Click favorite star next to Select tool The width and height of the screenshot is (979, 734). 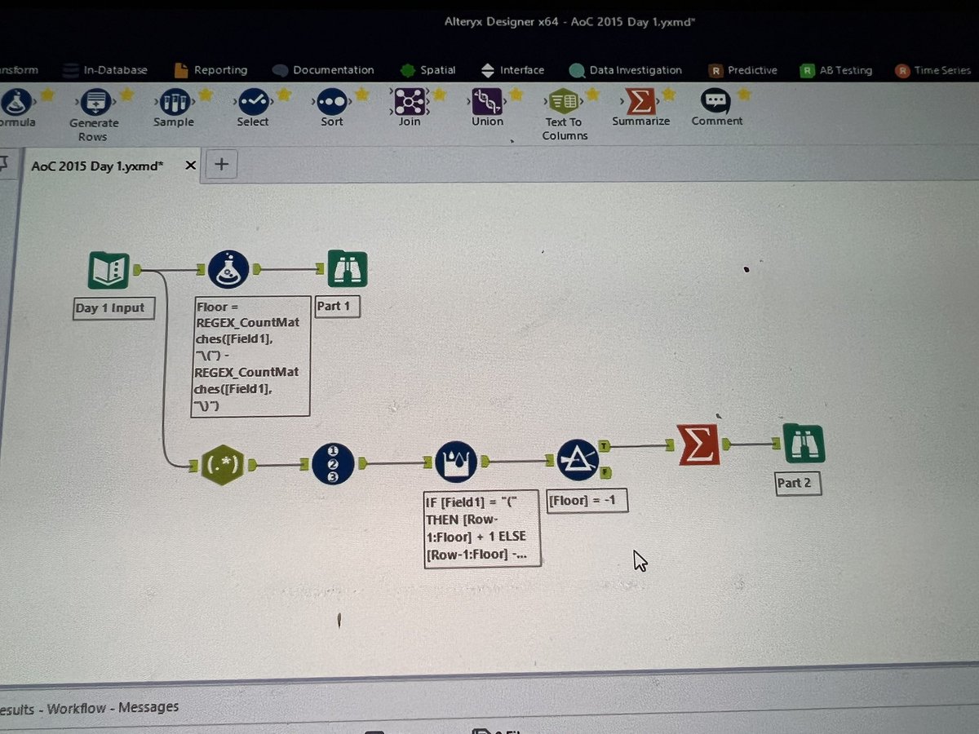(283, 95)
